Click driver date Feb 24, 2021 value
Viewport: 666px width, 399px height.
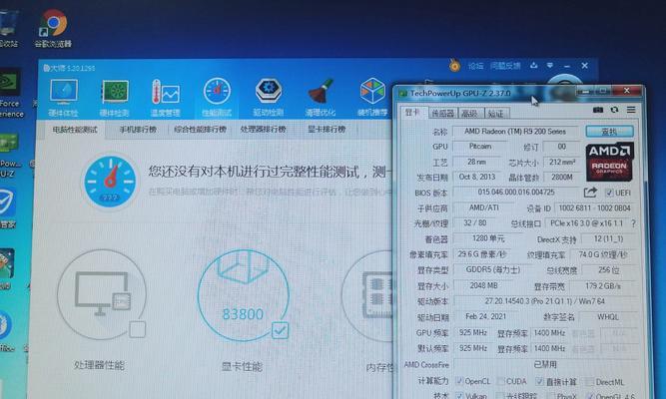[x=485, y=316]
